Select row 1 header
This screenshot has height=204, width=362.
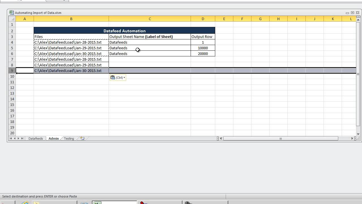coord(12,25)
